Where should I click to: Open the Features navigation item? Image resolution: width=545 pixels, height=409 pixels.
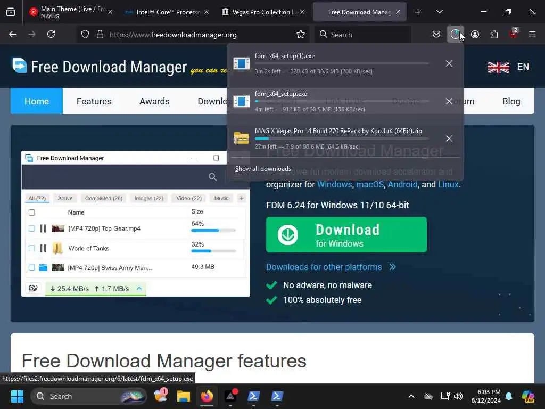pyautogui.click(x=94, y=101)
